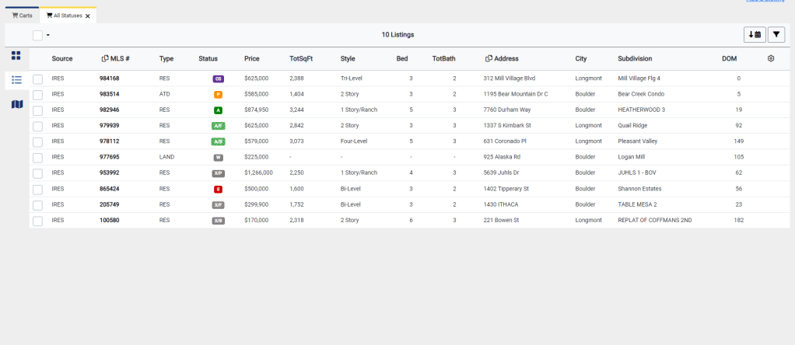Select the checkbox for listing 100580

tap(37, 221)
